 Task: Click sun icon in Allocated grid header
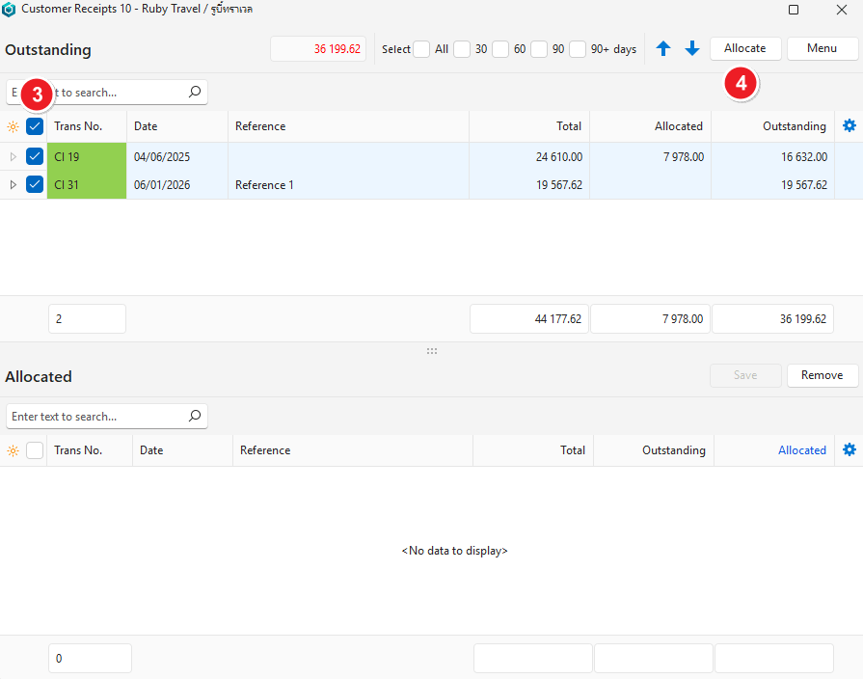[13, 450]
